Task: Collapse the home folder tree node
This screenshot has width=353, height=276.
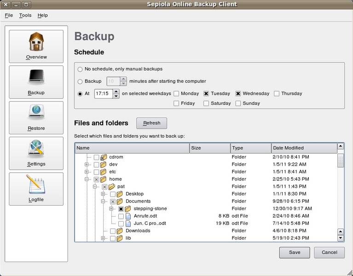Action: [x=87, y=179]
